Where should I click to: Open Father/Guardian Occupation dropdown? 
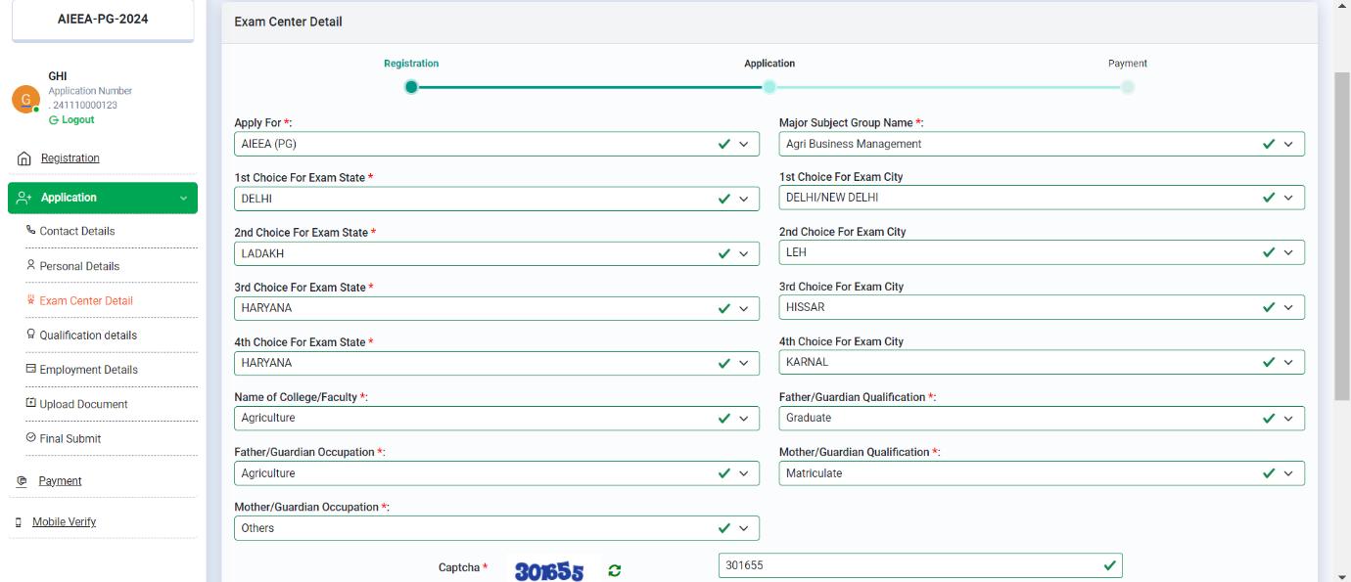pyautogui.click(x=497, y=473)
